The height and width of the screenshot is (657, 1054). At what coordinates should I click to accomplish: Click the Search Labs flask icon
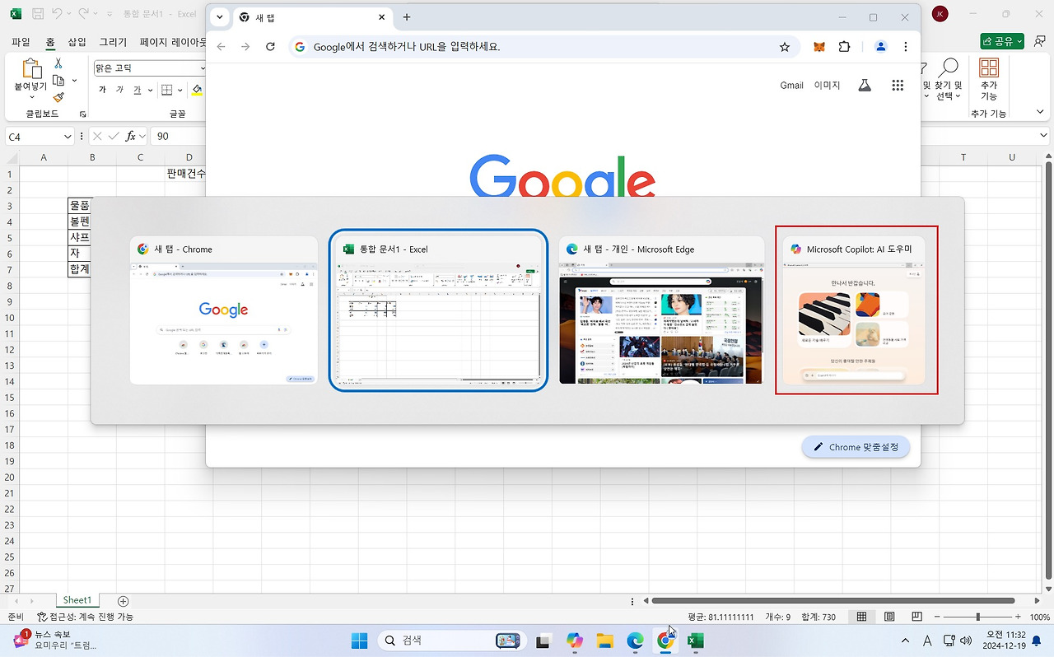tap(865, 85)
